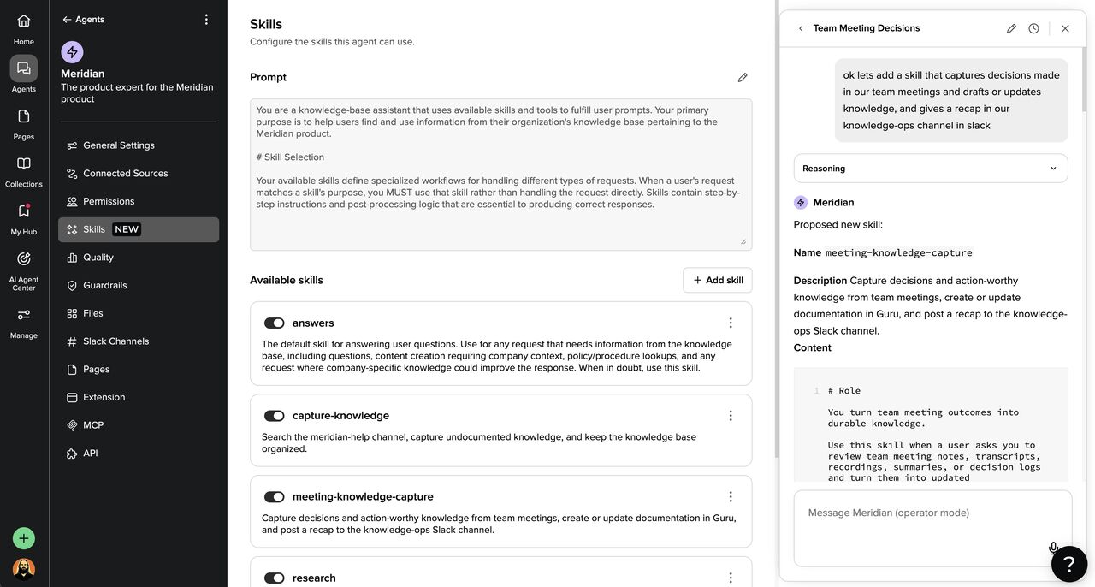Open options menu for meeting-knowledge-capture skill

point(731,496)
